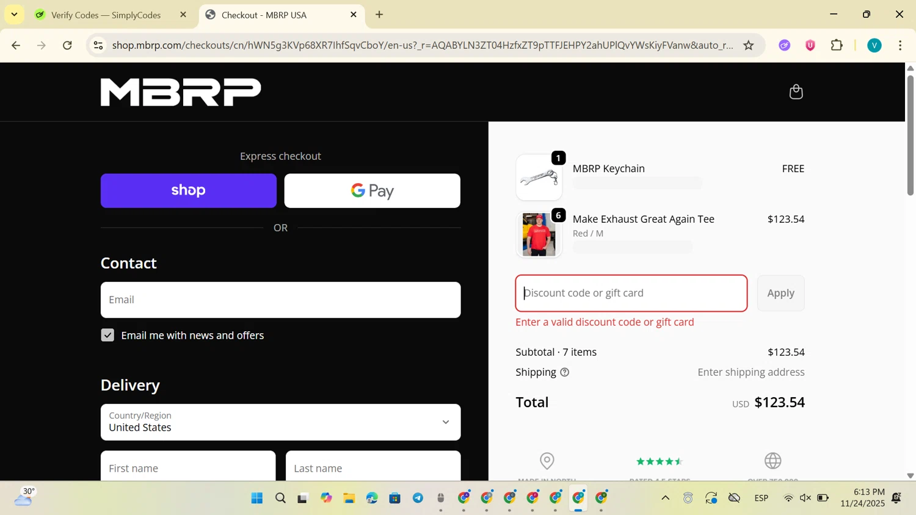
Task: Open Telegram from the taskbar
Action: point(418,498)
